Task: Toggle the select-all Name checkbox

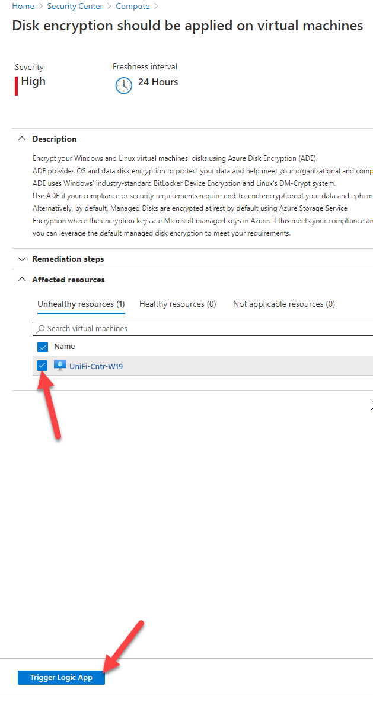Action: tap(42, 347)
